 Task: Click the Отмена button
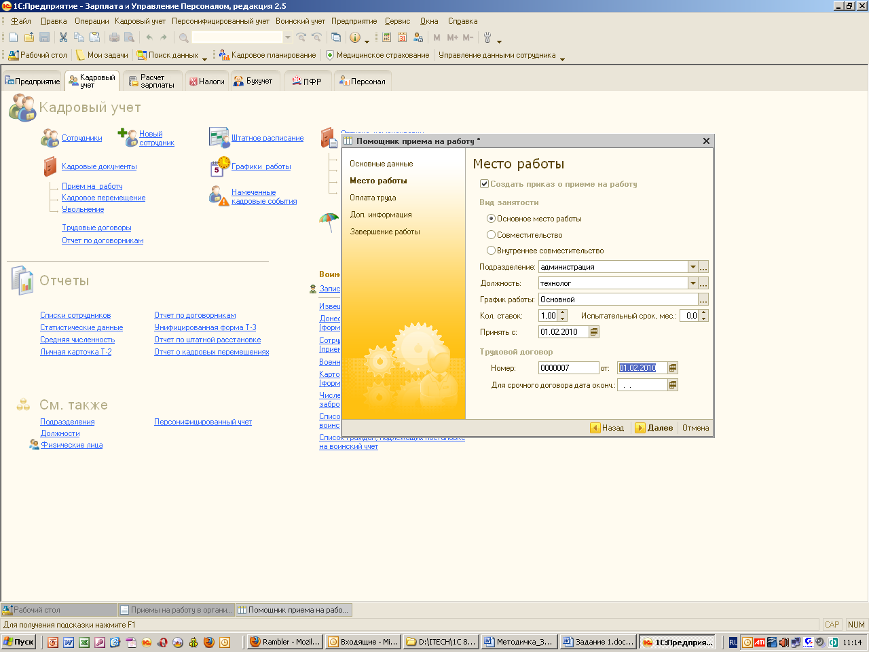pos(695,428)
